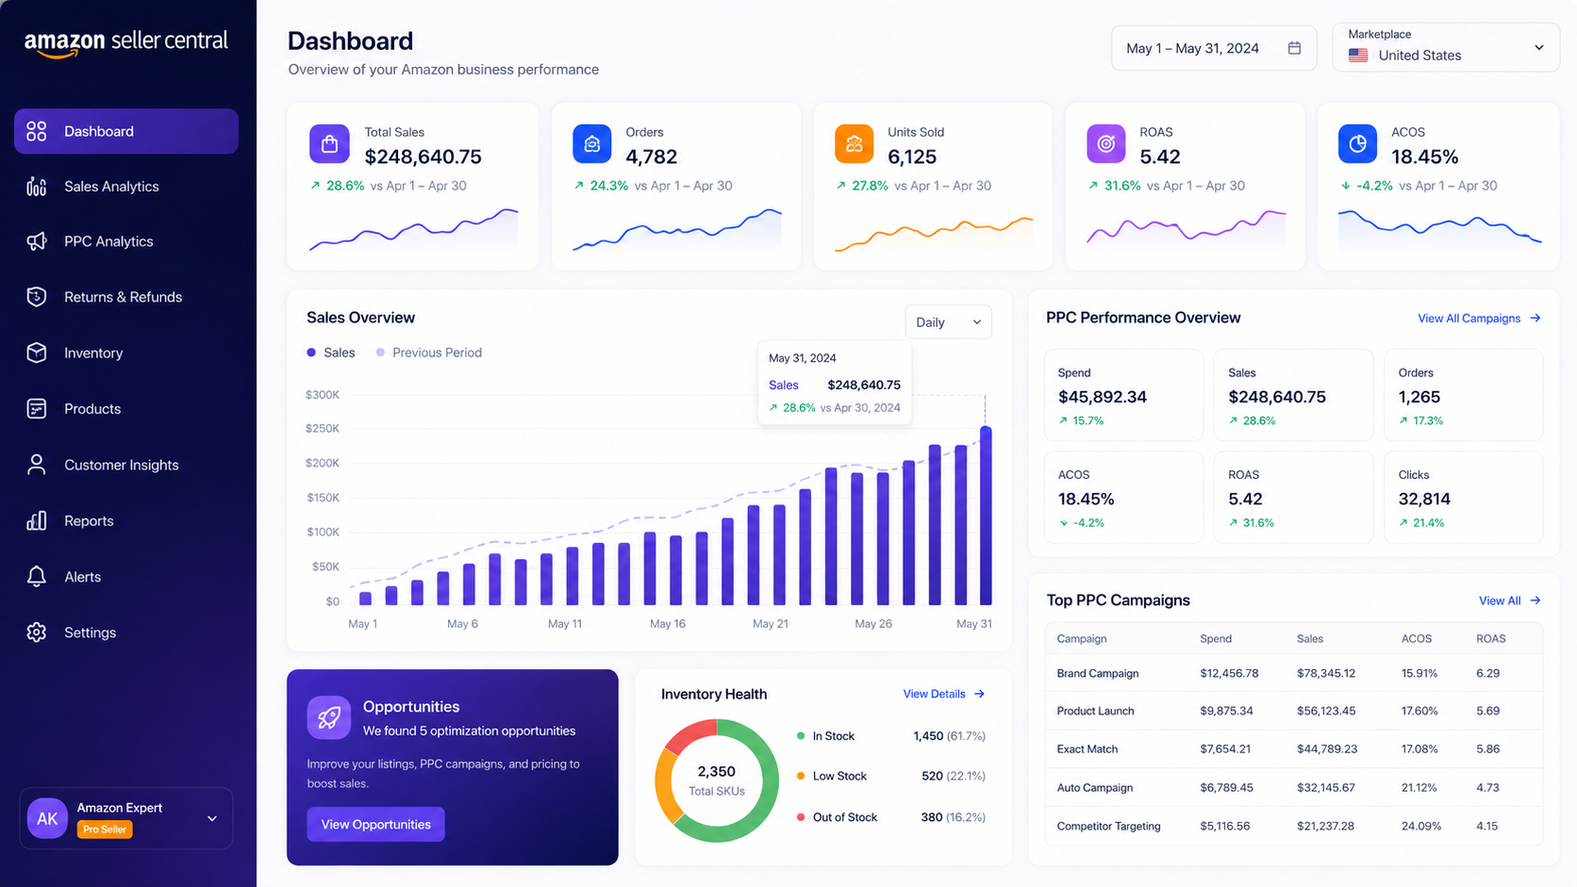Open Reports in the sidebar
The width and height of the screenshot is (1577, 887).
(x=126, y=520)
